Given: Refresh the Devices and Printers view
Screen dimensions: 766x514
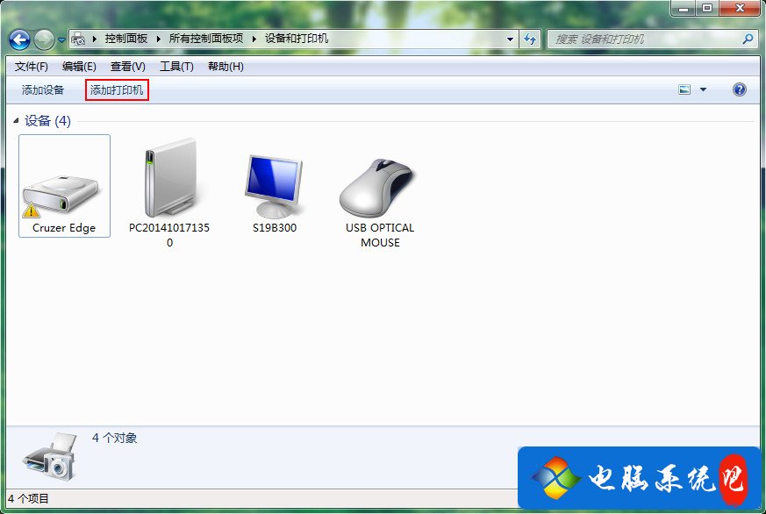Looking at the screenshot, I should pos(530,39).
